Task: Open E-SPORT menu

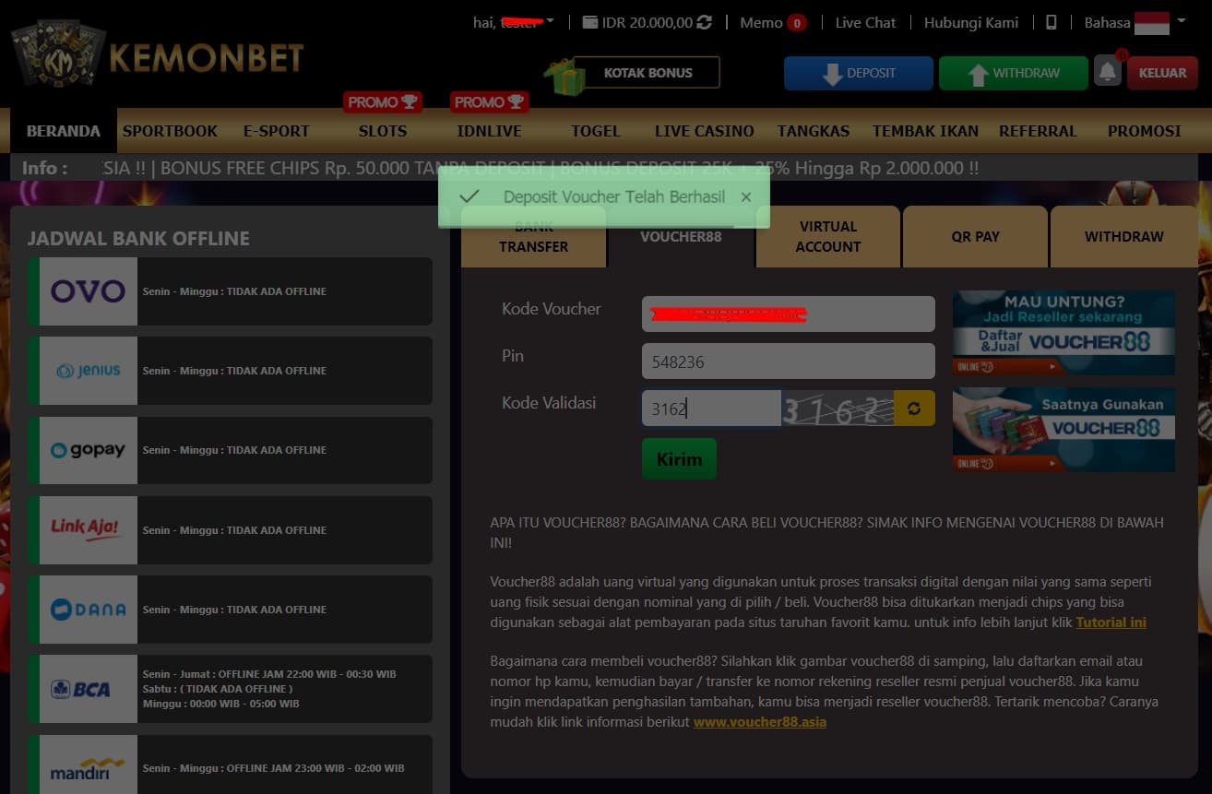Action: point(277,131)
